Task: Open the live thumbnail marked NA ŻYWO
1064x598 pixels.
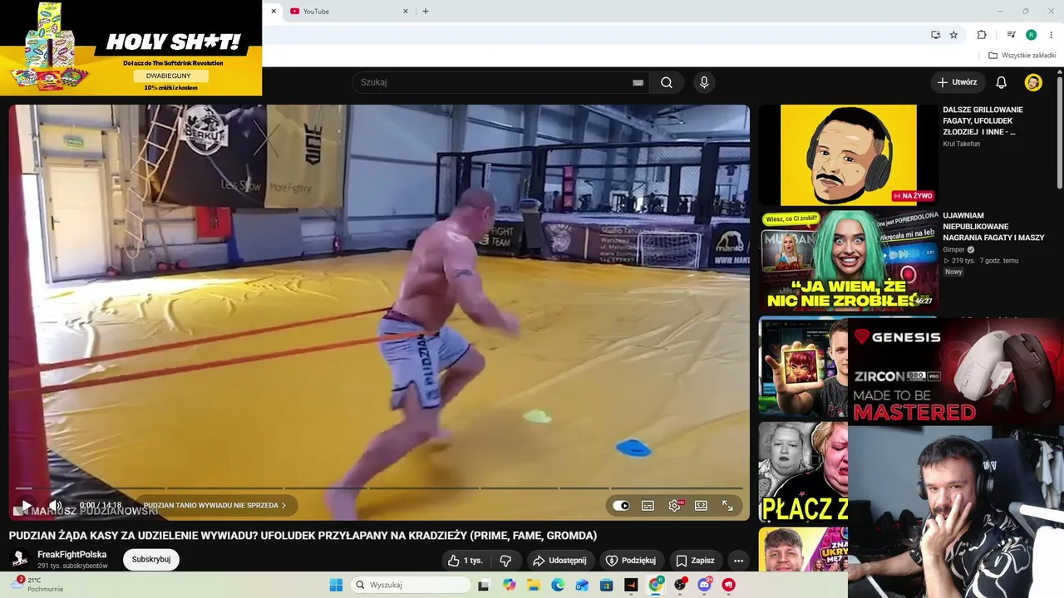Action: (x=848, y=154)
